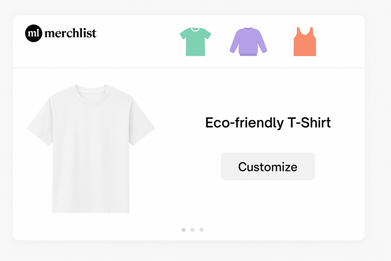The height and width of the screenshot is (261, 391).
Task: Select the green t-shirt category icon
Action: pos(195,42)
